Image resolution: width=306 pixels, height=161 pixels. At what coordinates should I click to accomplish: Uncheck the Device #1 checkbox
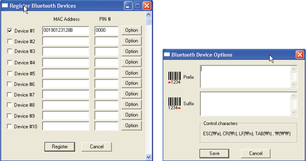(x=10, y=31)
